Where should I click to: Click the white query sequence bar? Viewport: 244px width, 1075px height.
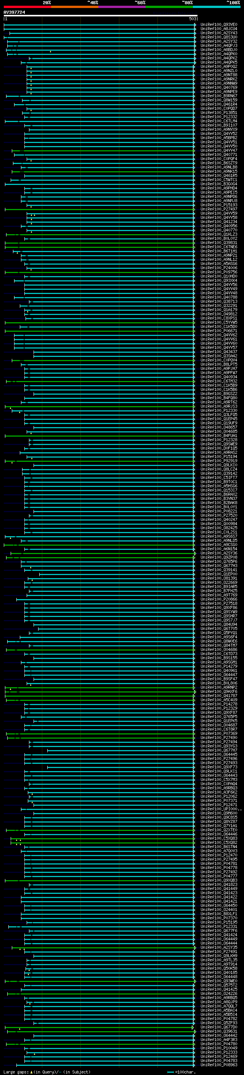click(x=100, y=15)
